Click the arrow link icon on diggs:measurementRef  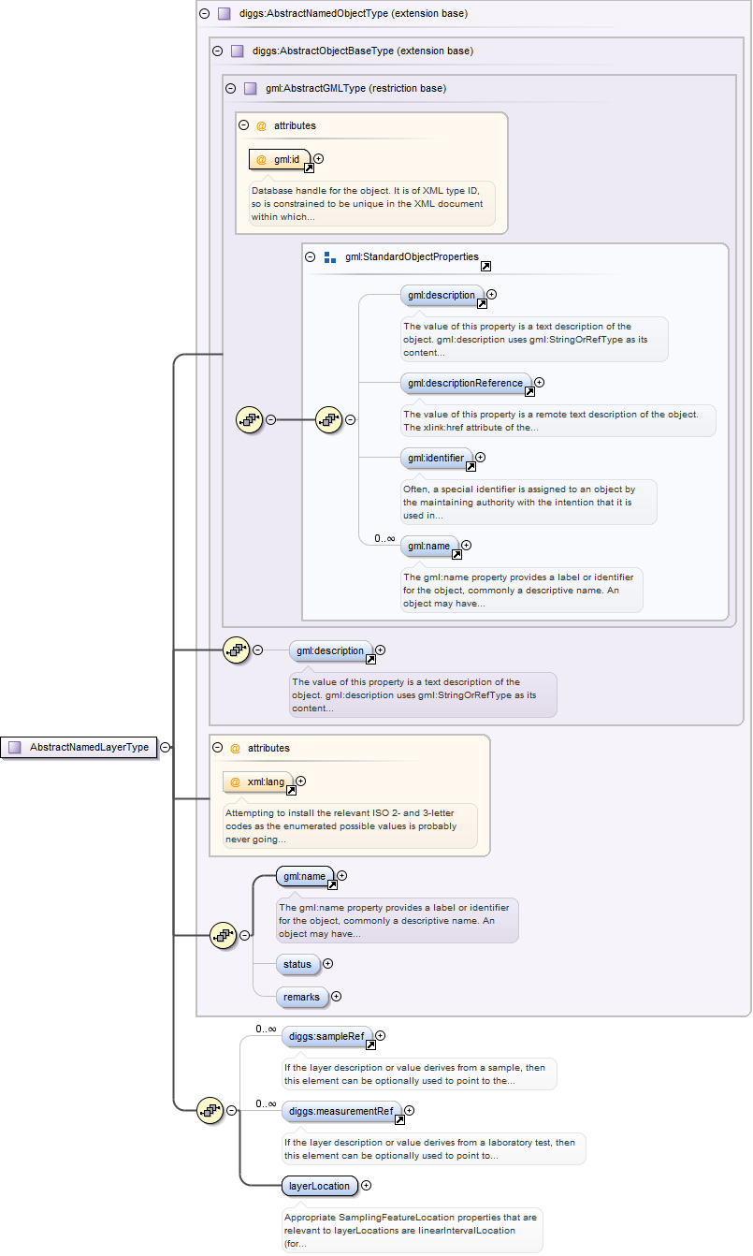[x=399, y=1119]
